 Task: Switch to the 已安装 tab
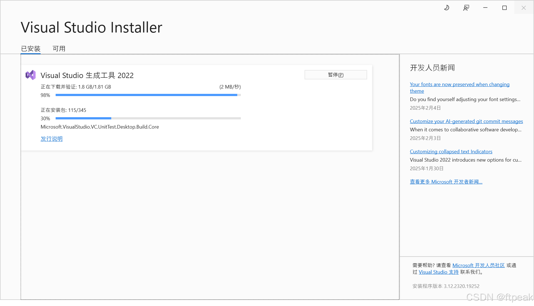[x=31, y=49]
